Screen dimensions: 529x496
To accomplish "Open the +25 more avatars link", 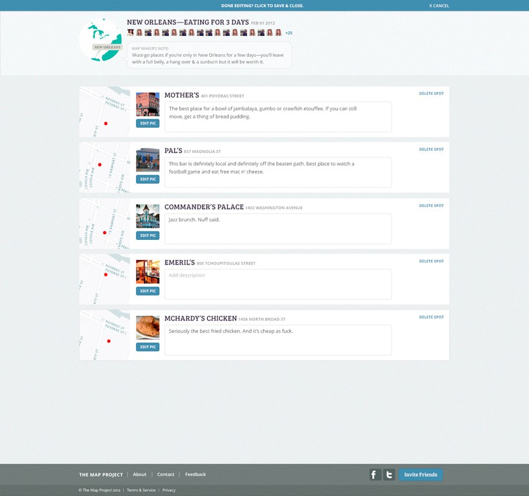I will [289, 33].
